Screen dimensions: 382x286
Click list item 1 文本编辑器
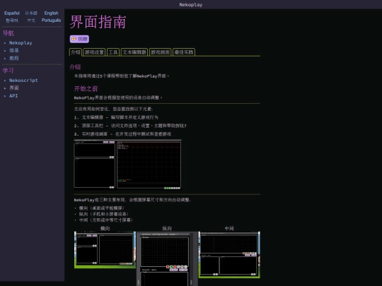pyautogui.click(x=116, y=117)
